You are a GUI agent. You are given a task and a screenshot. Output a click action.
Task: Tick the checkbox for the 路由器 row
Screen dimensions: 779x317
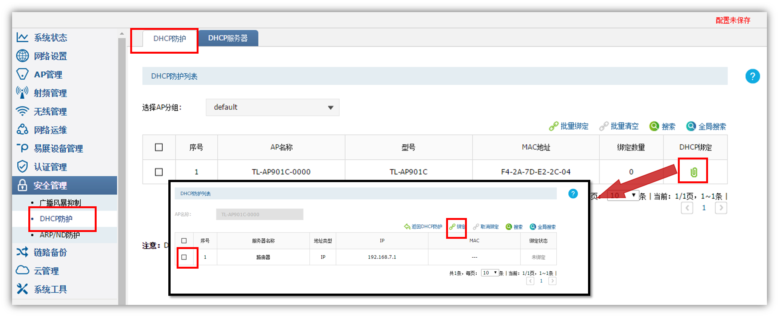point(184,257)
